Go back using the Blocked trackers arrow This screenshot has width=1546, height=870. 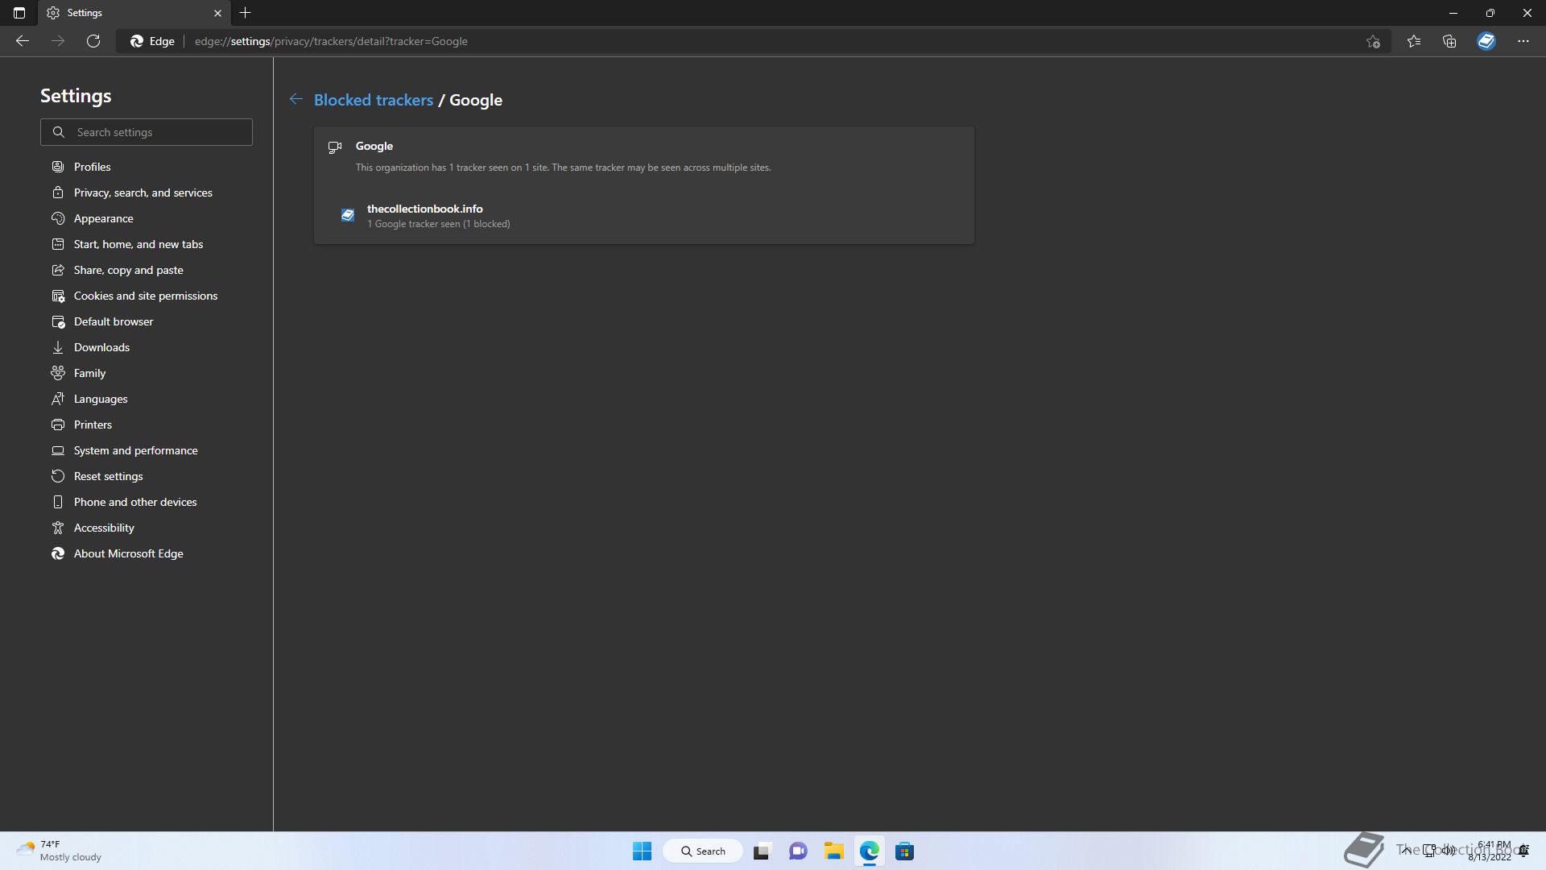point(296,99)
